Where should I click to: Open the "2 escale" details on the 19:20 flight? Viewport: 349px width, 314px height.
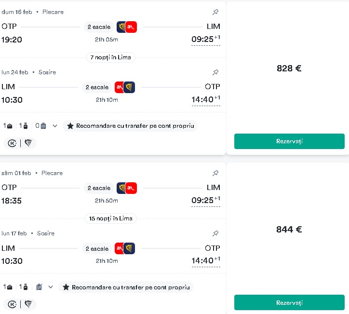99,27
